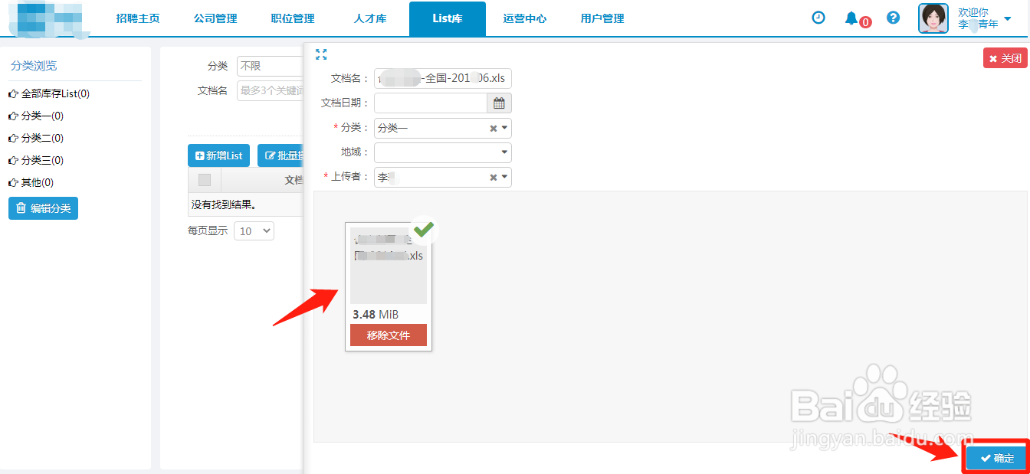Image resolution: width=1030 pixels, height=474 pixels.
Task: Switch to the 人才库 tab
Action: click(x=370, y=18)
